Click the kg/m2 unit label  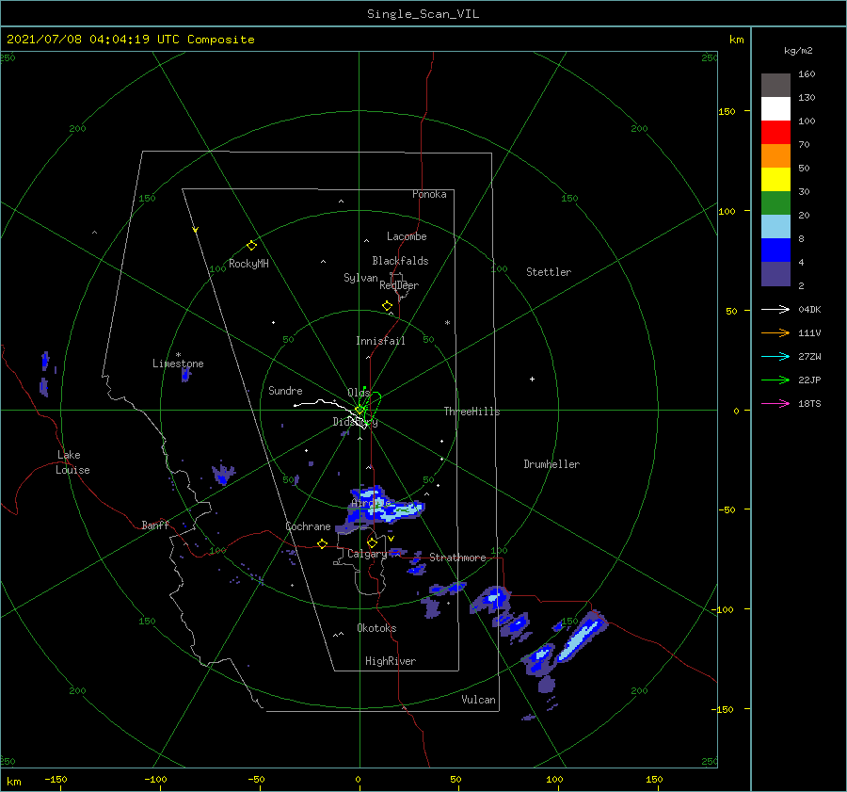click(x=798, y=51)
